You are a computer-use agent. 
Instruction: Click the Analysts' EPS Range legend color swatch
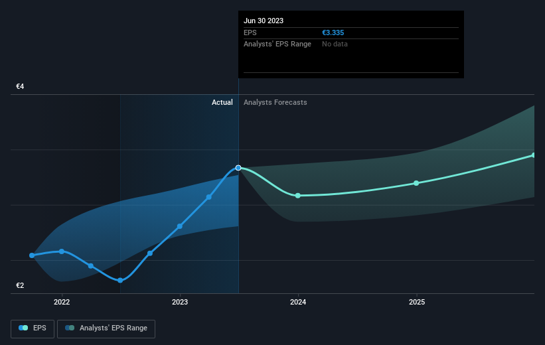pos(70,328)
